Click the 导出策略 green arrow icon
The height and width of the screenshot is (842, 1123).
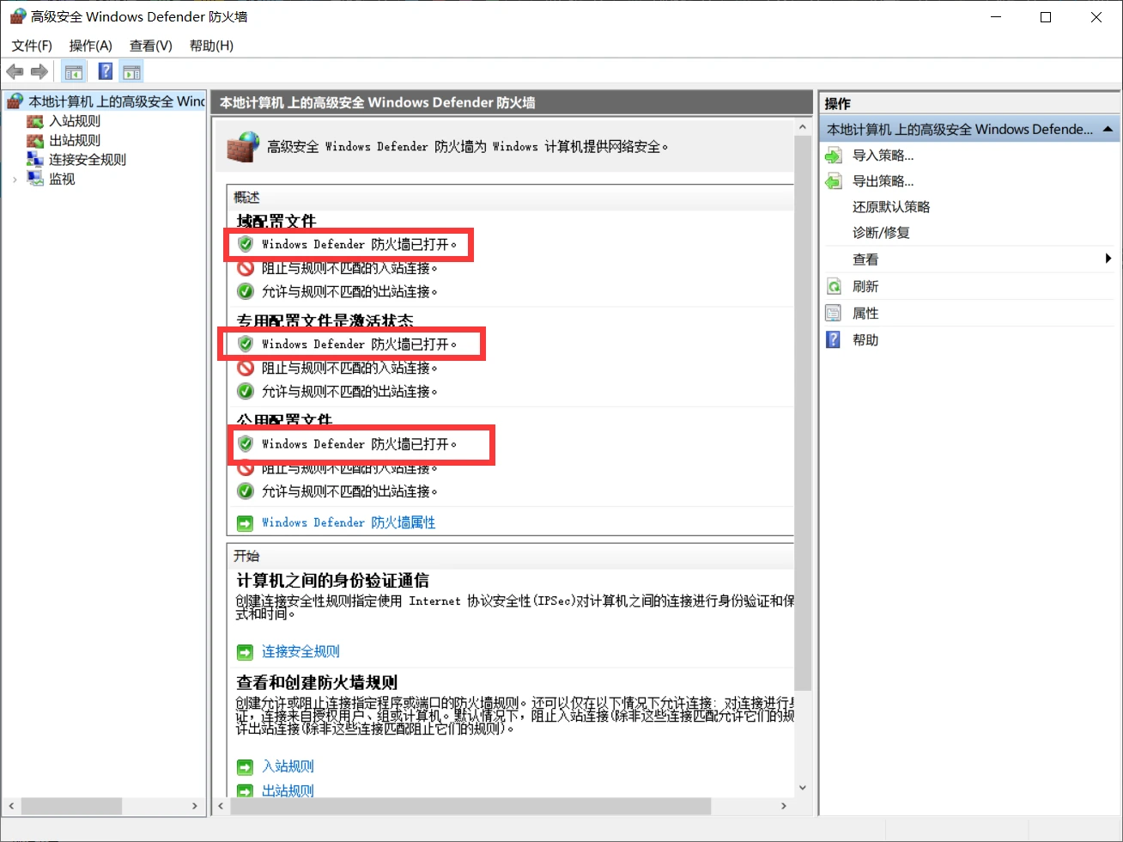coord(834,181)
